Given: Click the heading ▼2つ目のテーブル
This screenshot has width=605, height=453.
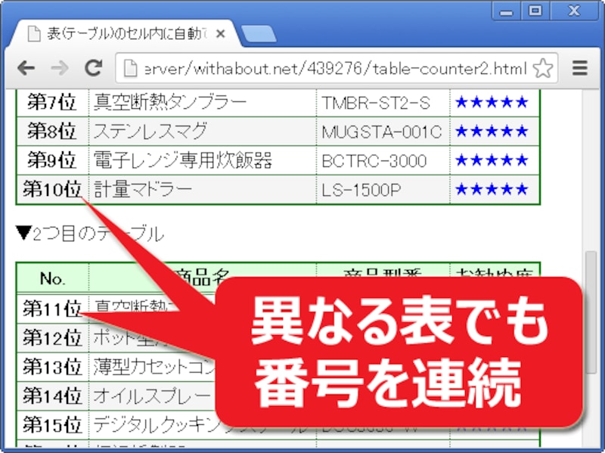Looking at the screenshot, I should click(x=90, y=234).
